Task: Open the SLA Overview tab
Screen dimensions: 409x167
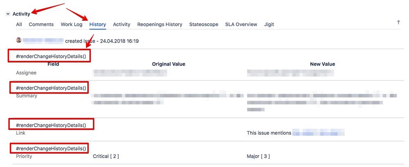Action: [x=241, y=24]
